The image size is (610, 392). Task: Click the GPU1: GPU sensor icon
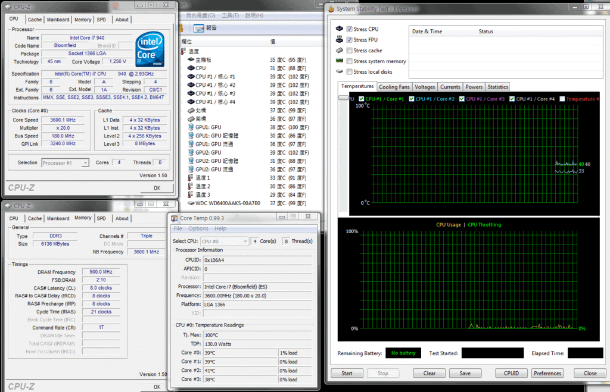click(x=191, y=127)
